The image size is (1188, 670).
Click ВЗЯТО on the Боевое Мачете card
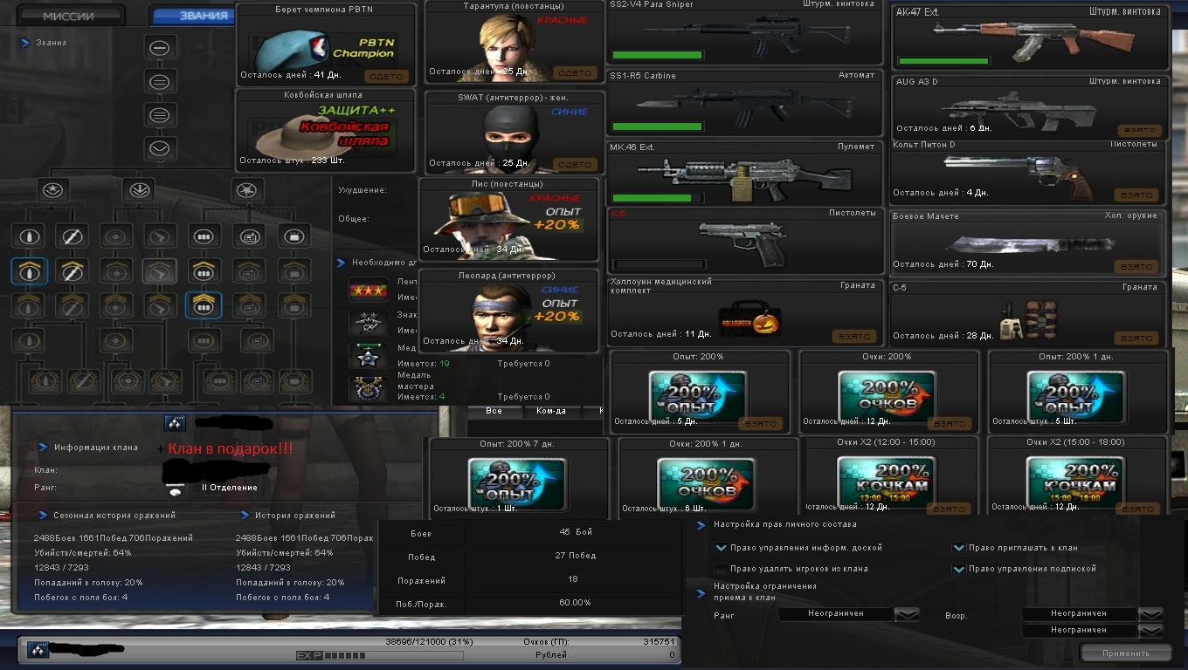coord(1137,266)
